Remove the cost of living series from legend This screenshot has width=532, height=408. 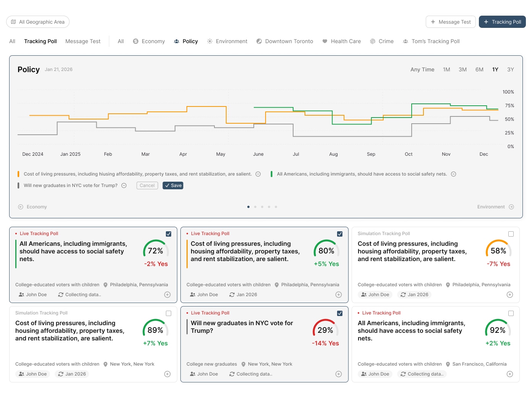(258, 174)
